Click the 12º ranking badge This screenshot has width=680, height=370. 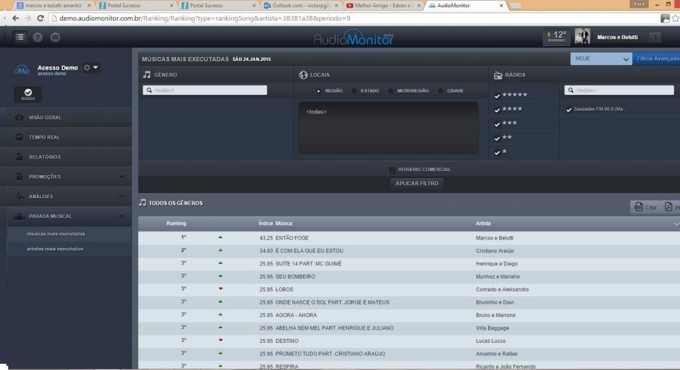click(x=556, y=37)
